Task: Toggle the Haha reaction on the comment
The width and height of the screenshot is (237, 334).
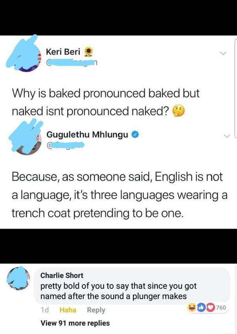Action: pyautogui.click(x=68, y=310)
